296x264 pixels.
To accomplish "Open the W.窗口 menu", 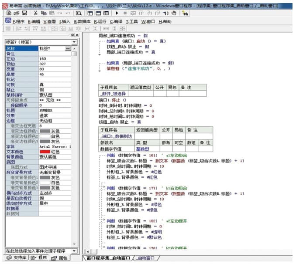I will 148,22.
